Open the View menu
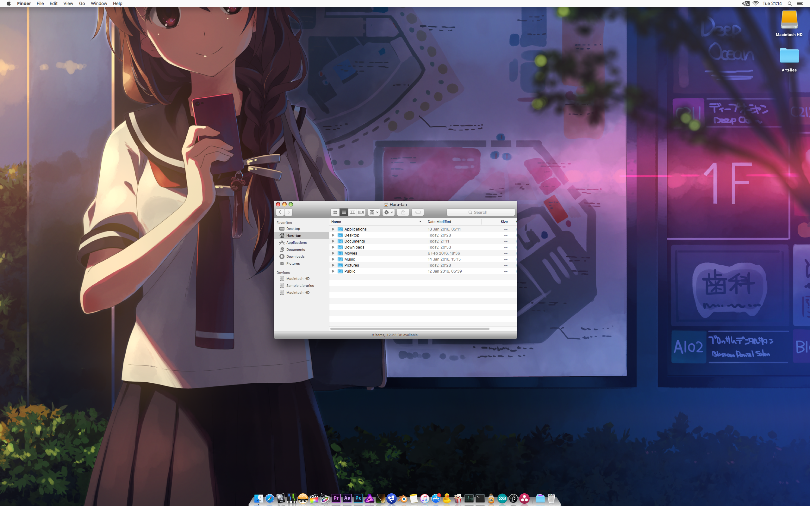 click(68, 4)
